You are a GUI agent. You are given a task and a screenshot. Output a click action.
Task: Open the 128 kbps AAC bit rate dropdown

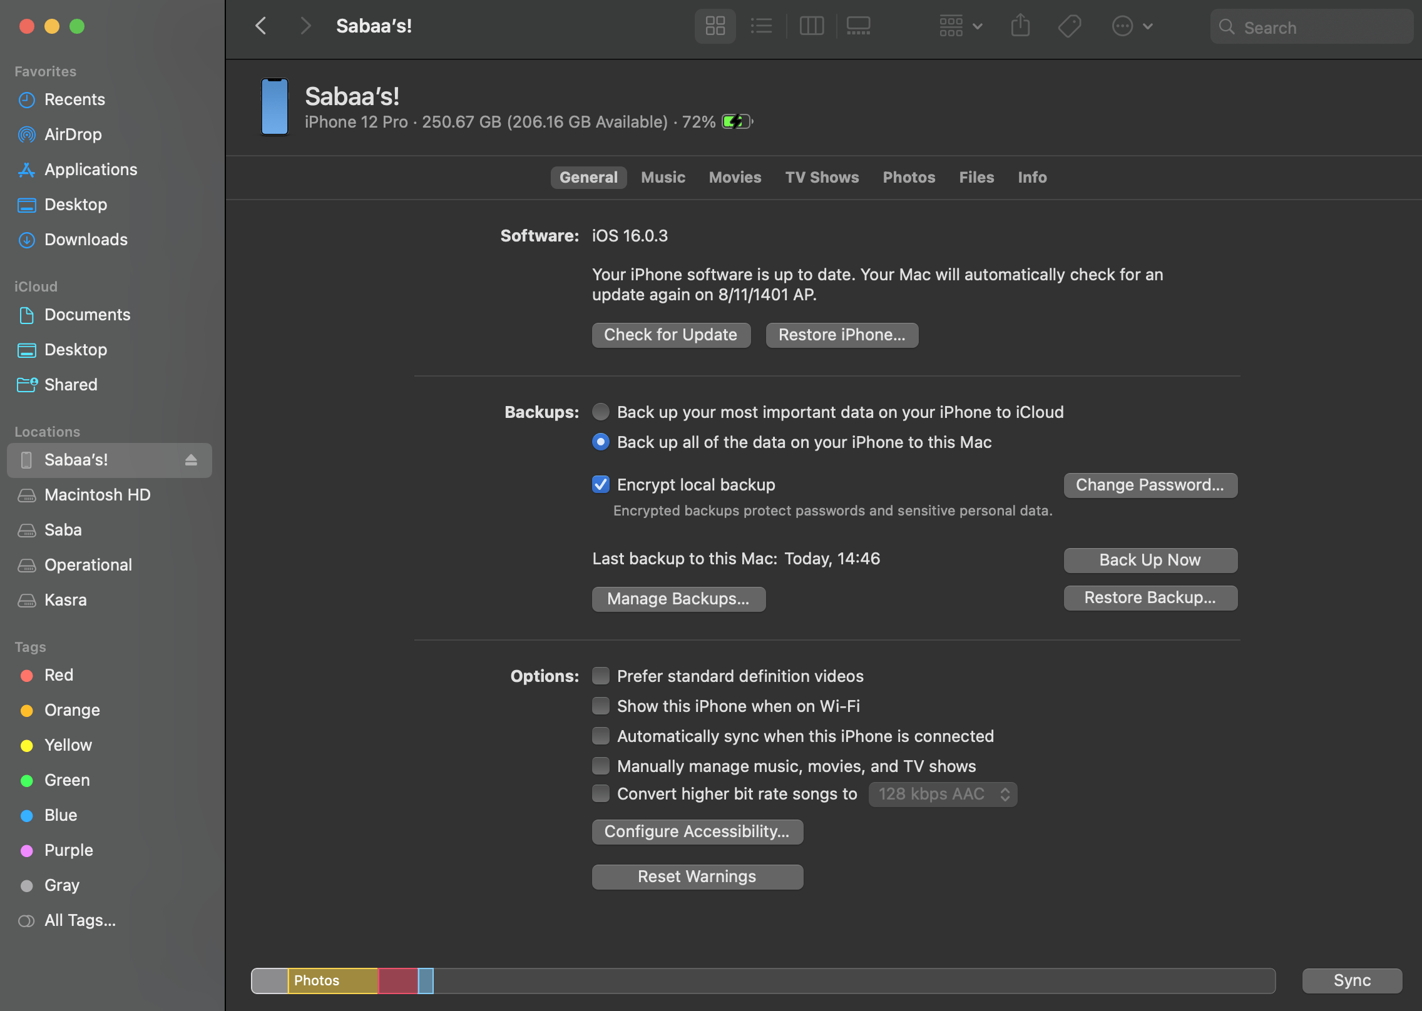(943, 794)
